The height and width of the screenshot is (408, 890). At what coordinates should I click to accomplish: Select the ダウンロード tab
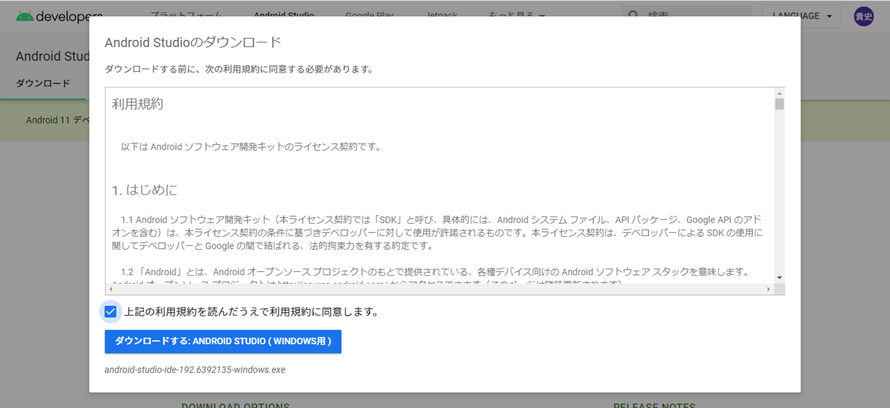(43, 83)
